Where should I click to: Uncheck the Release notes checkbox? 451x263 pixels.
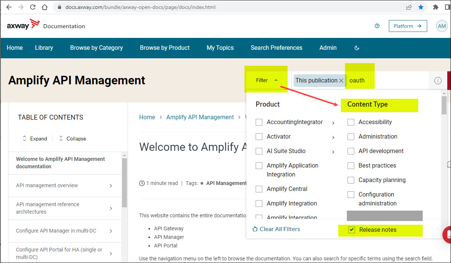tap(351, 230)
